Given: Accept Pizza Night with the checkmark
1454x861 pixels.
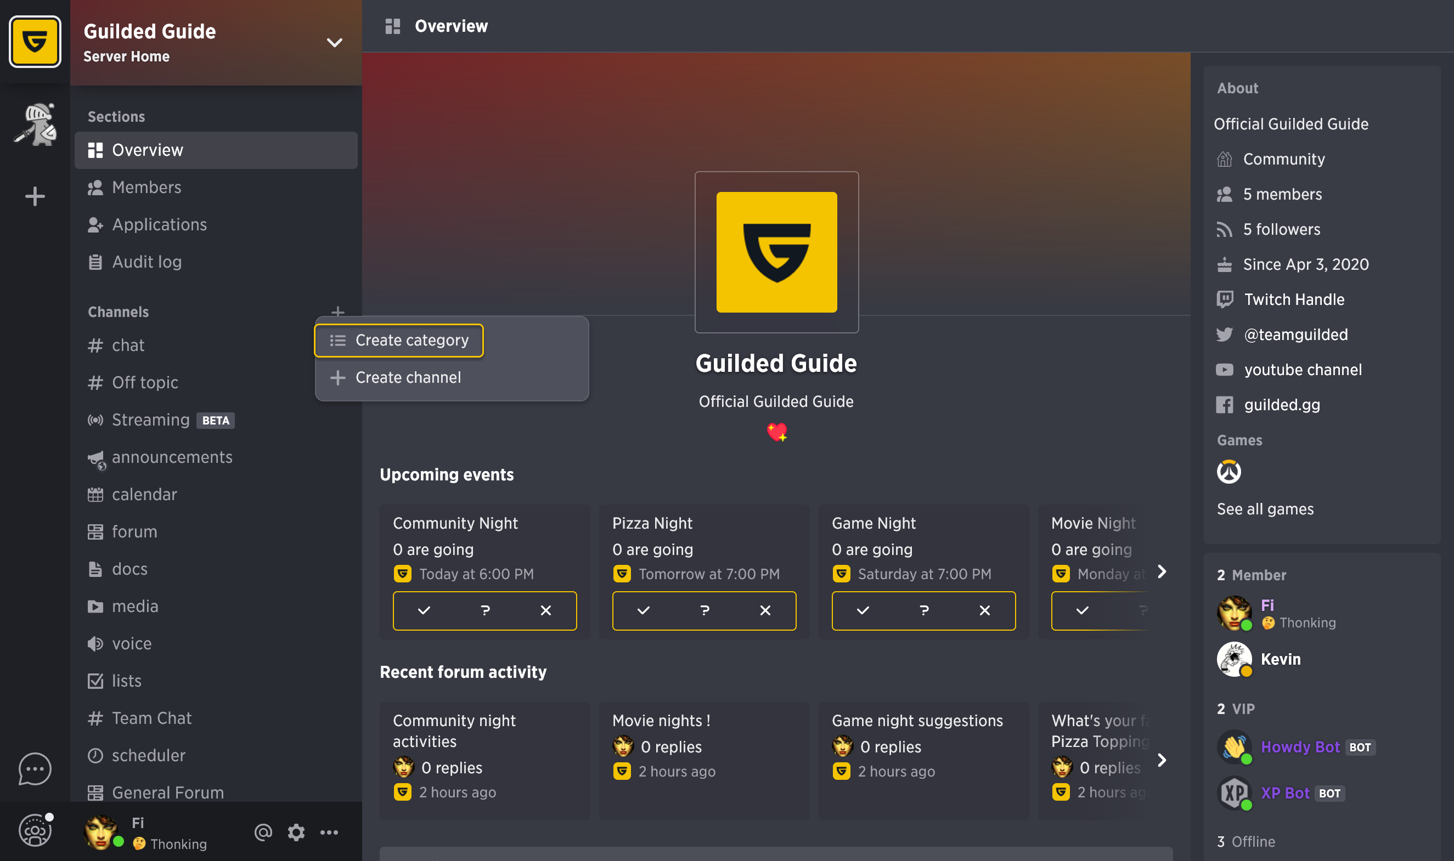Looking at the screenshot, I should click(643, 610).
